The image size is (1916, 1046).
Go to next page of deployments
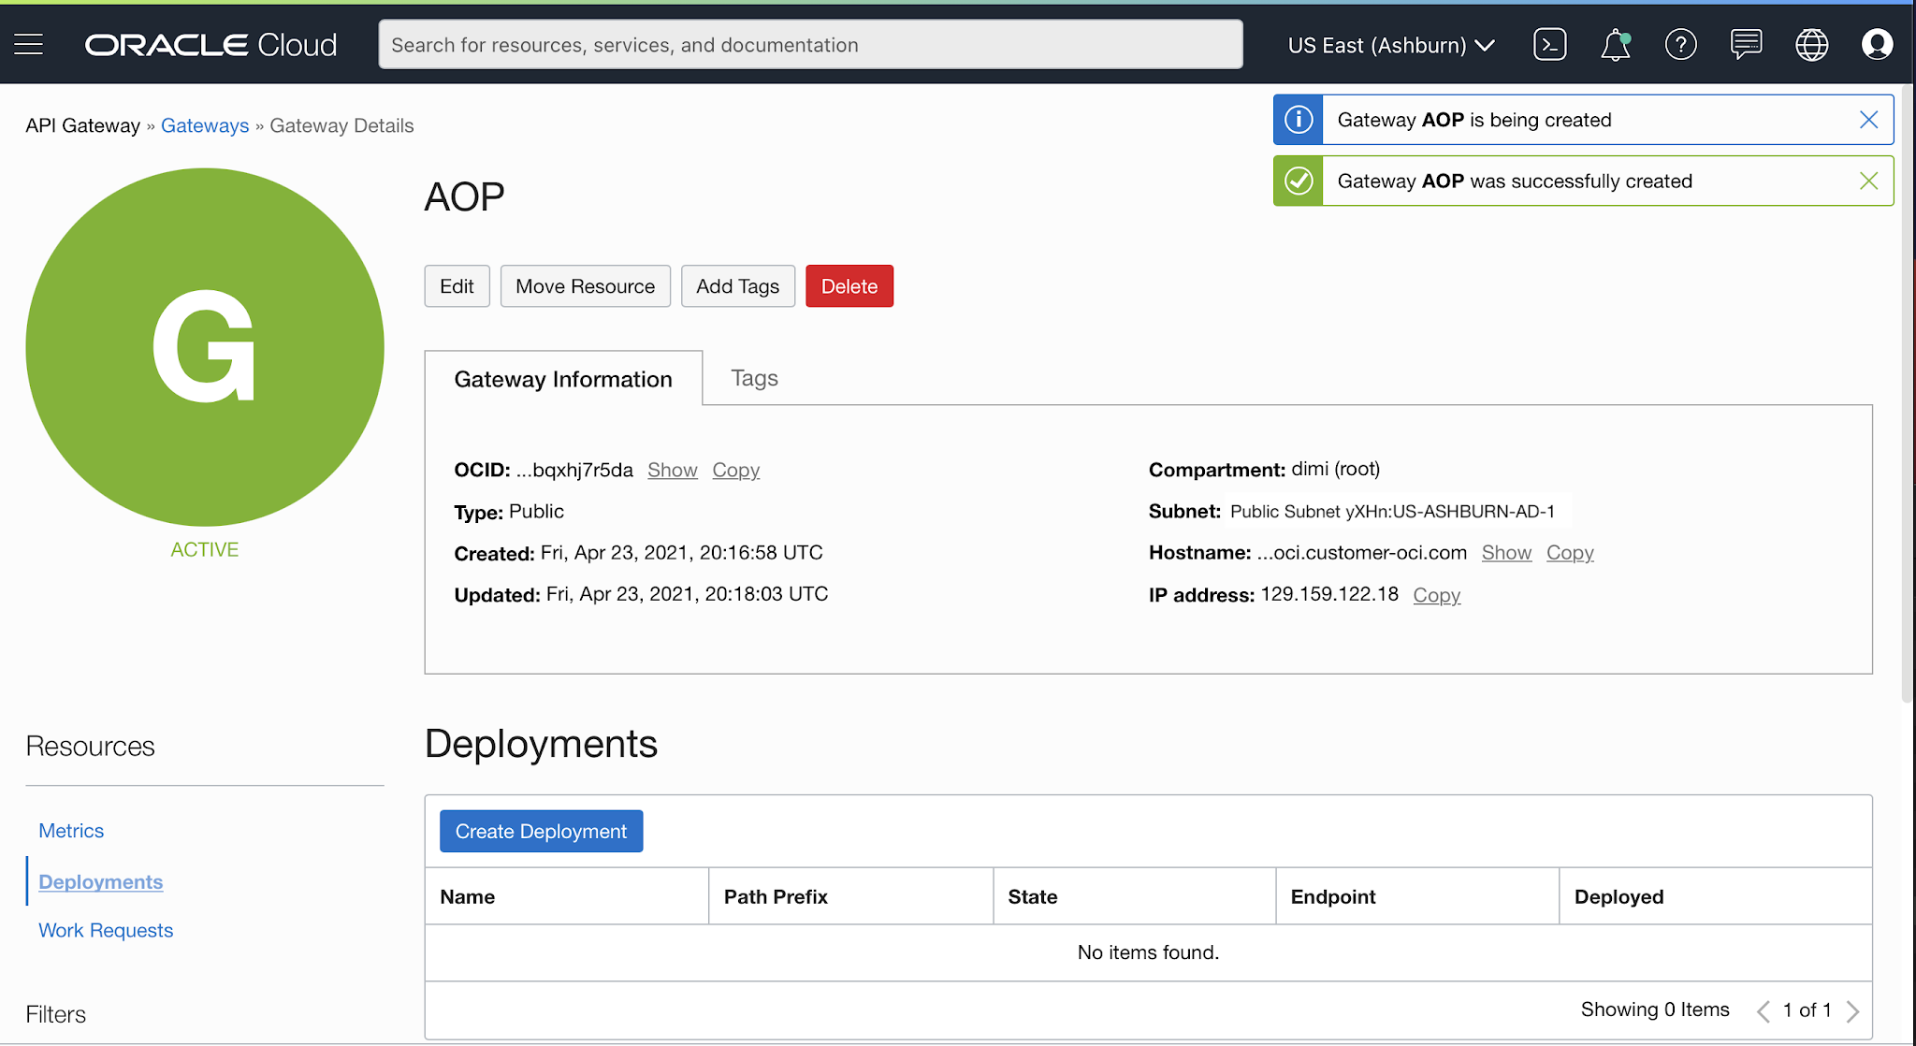click(1852, 1010)
